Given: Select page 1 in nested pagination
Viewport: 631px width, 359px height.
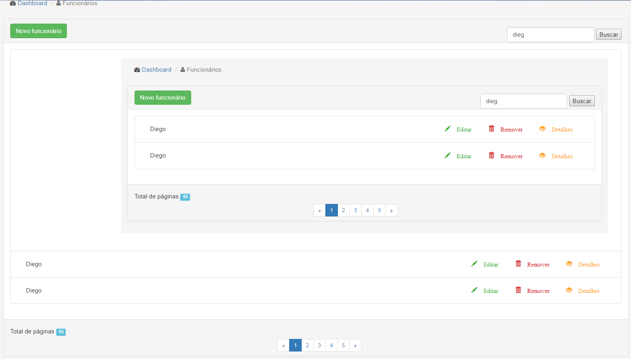Looking at the screenshot, I should coord(332,210).
